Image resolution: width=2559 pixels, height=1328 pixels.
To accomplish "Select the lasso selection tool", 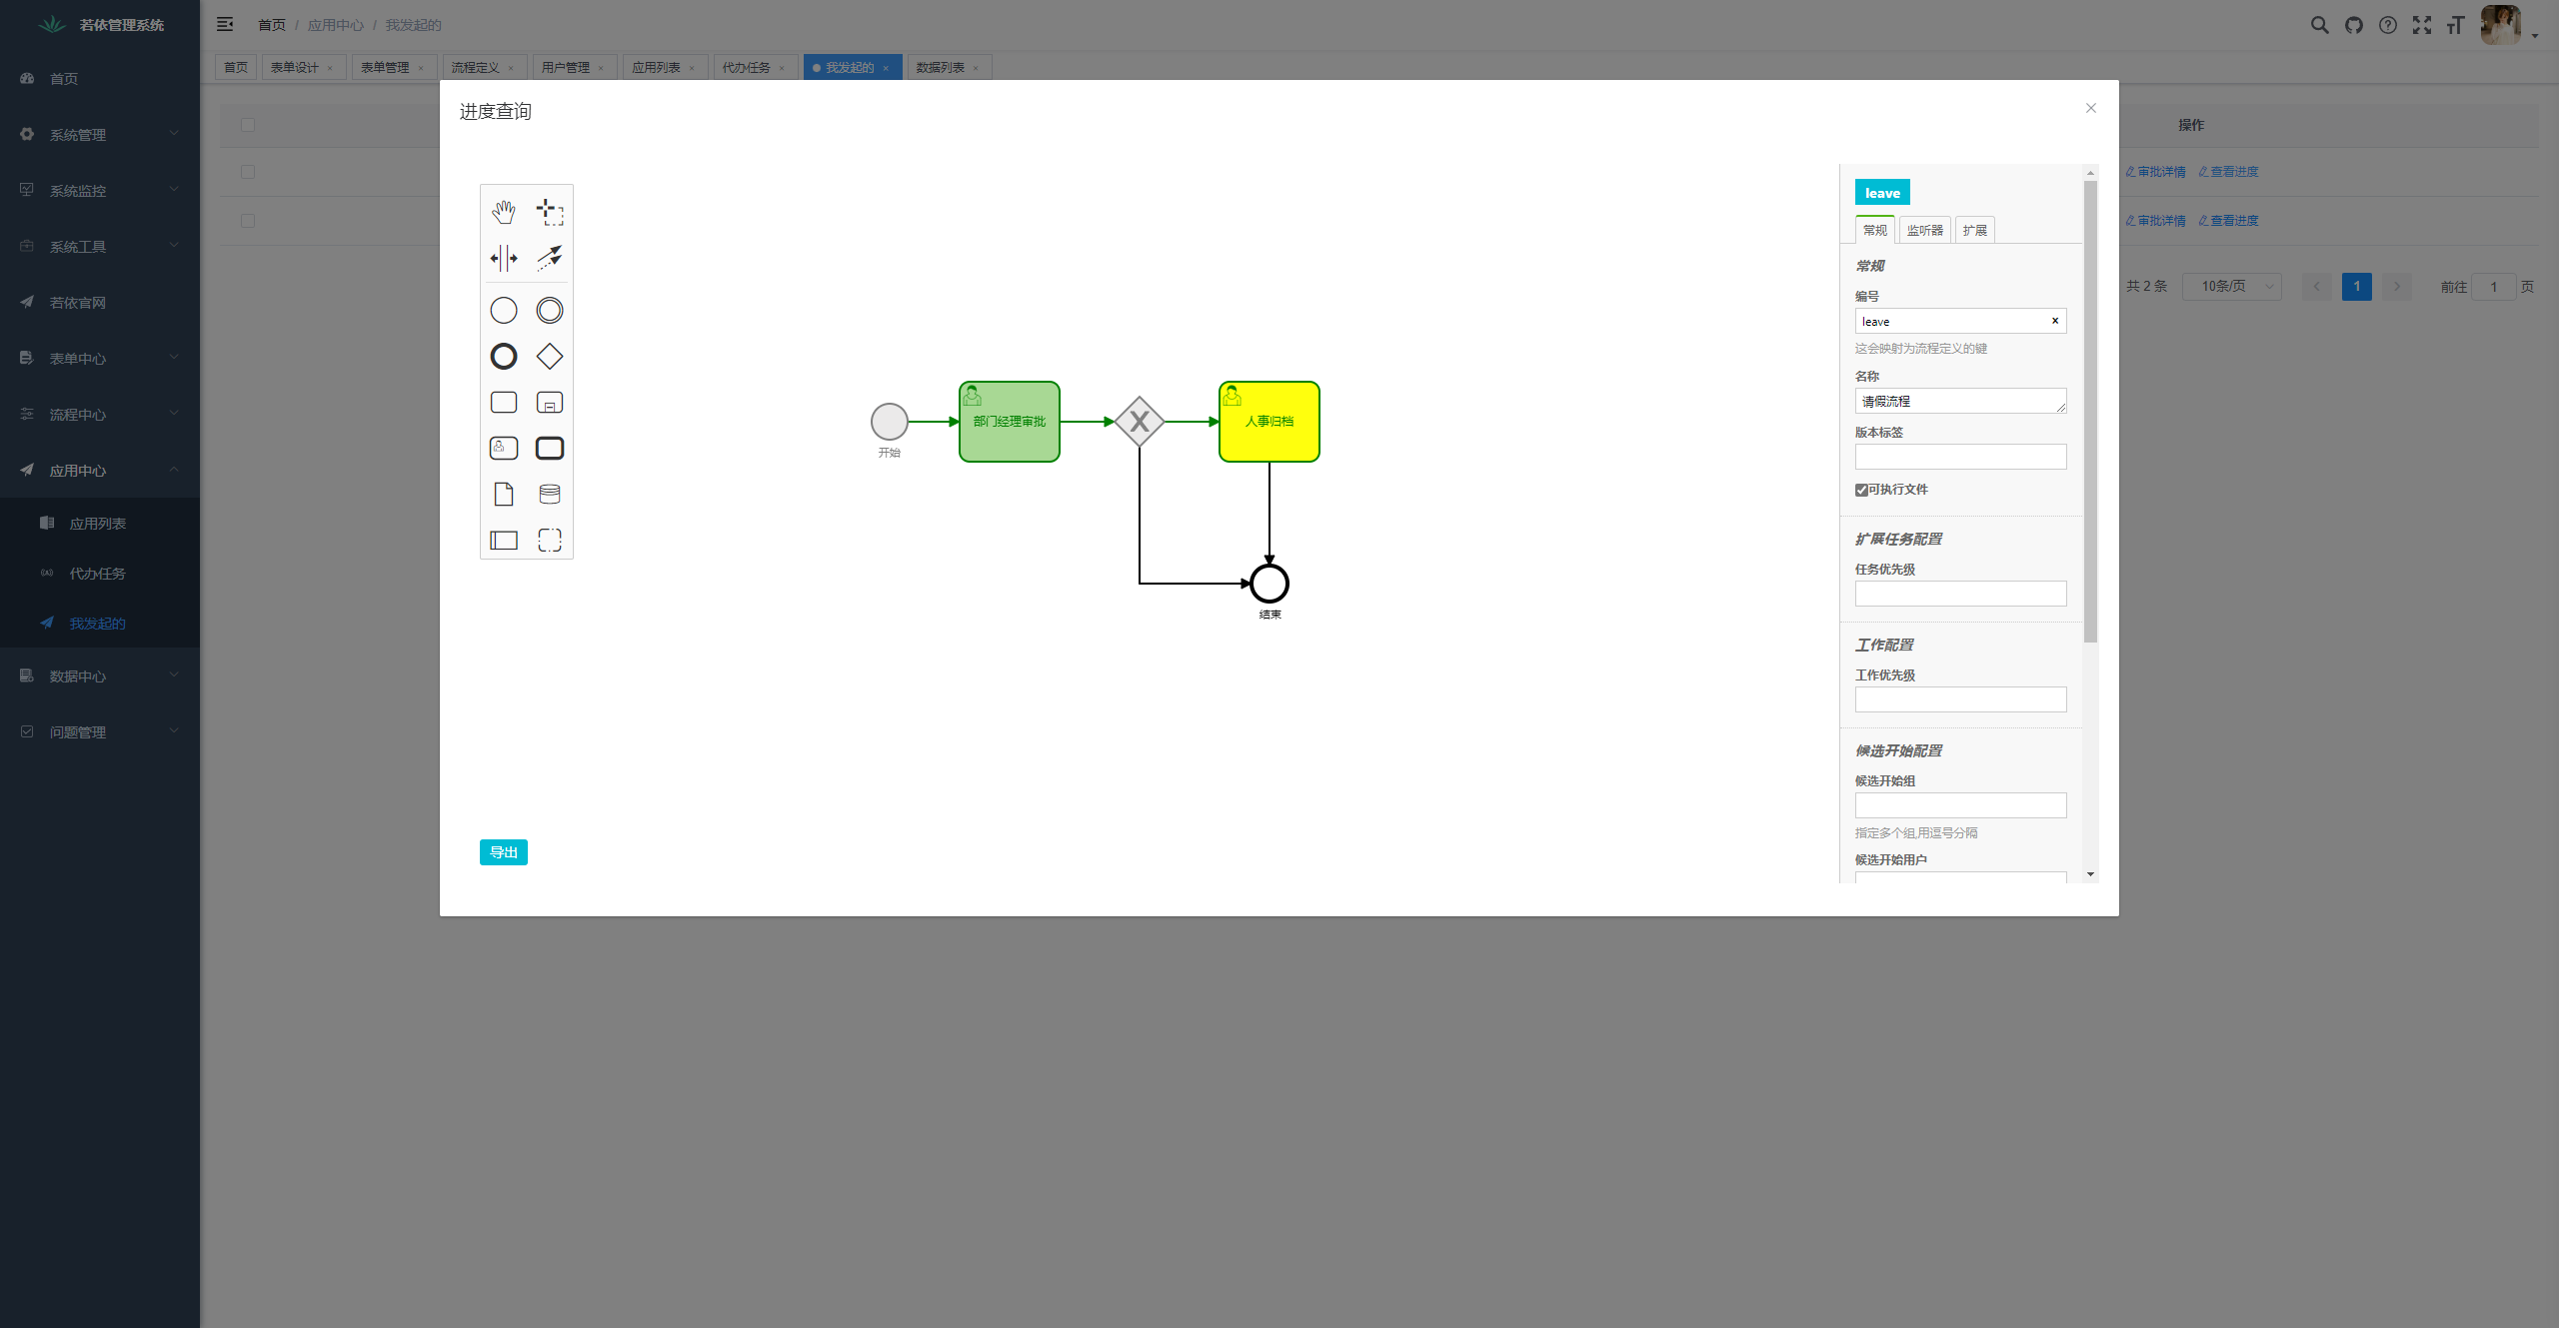I will pos(550,212).
